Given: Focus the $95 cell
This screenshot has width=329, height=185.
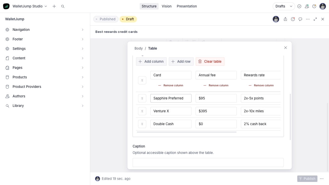Looking at the screenshot, I should coord(216,98).
